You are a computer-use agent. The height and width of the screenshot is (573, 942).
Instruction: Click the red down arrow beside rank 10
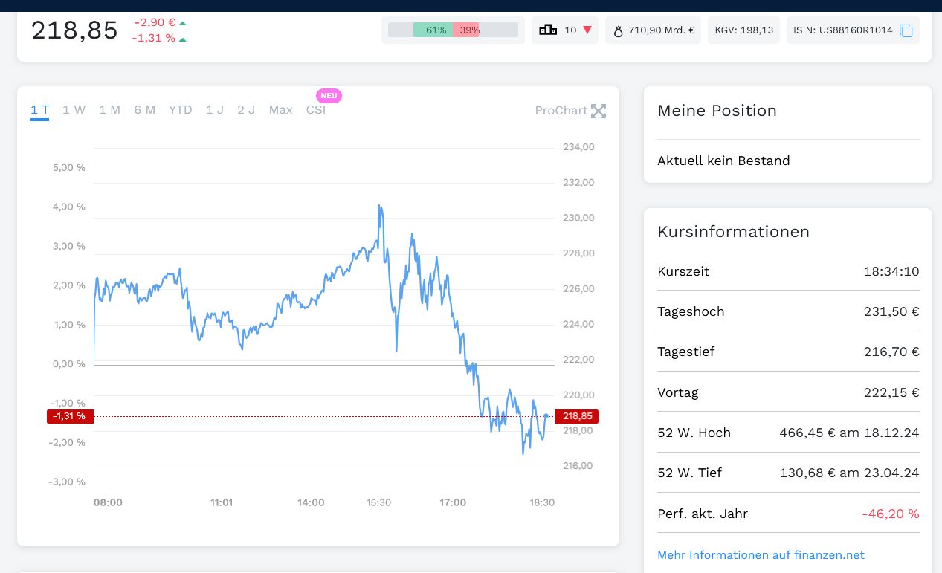pos(587,30)
